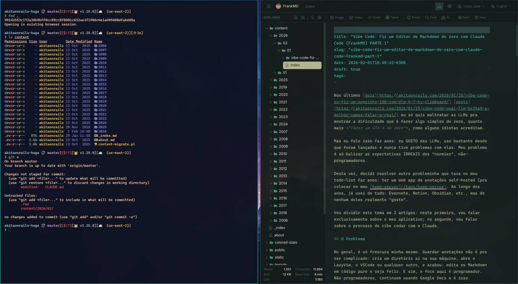Select the about file in the Explorer
The width and height of the screenshot is (518, 284).
click(x=278, y=235)
